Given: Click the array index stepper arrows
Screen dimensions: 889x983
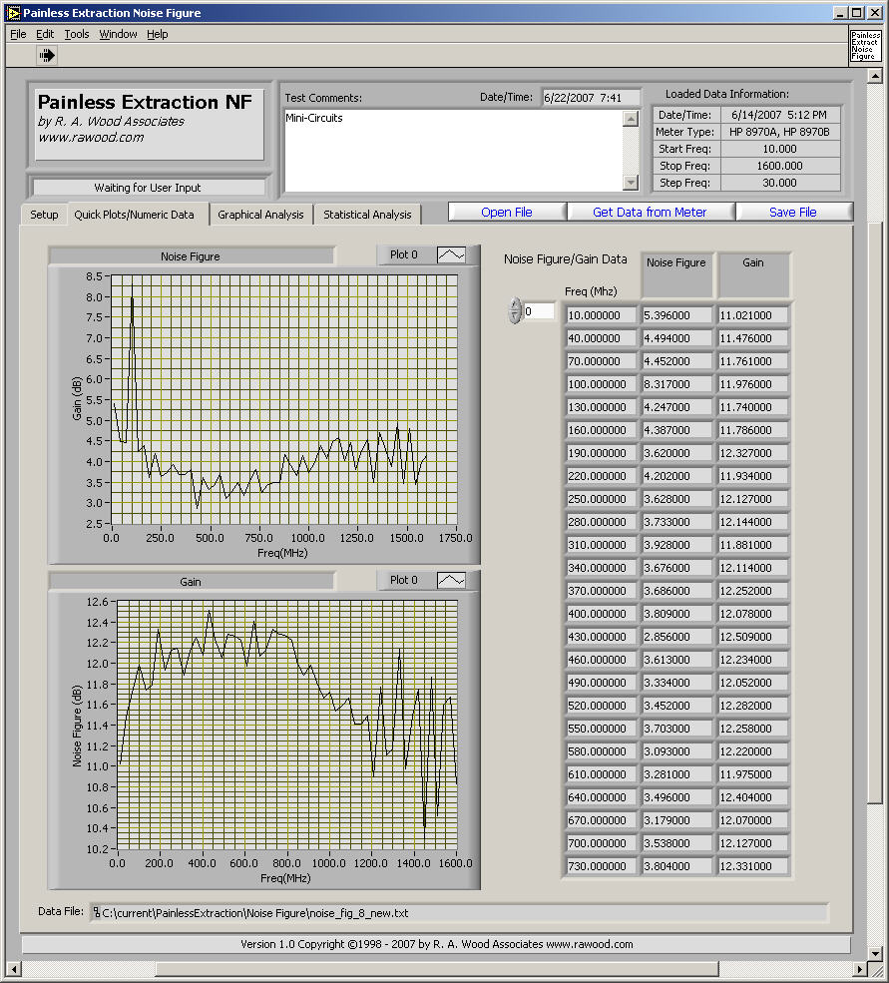Looking at the screenshot, I should [515, 311].
